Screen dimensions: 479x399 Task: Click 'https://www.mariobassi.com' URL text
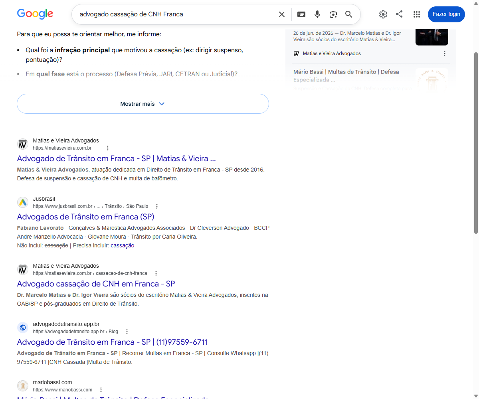coord(63,390)
